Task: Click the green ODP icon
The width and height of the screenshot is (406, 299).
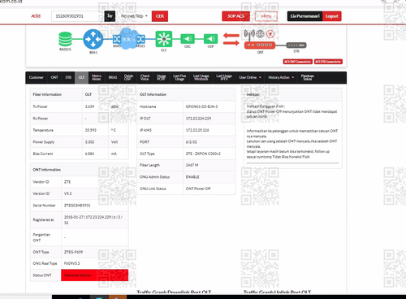Action: 210,39
